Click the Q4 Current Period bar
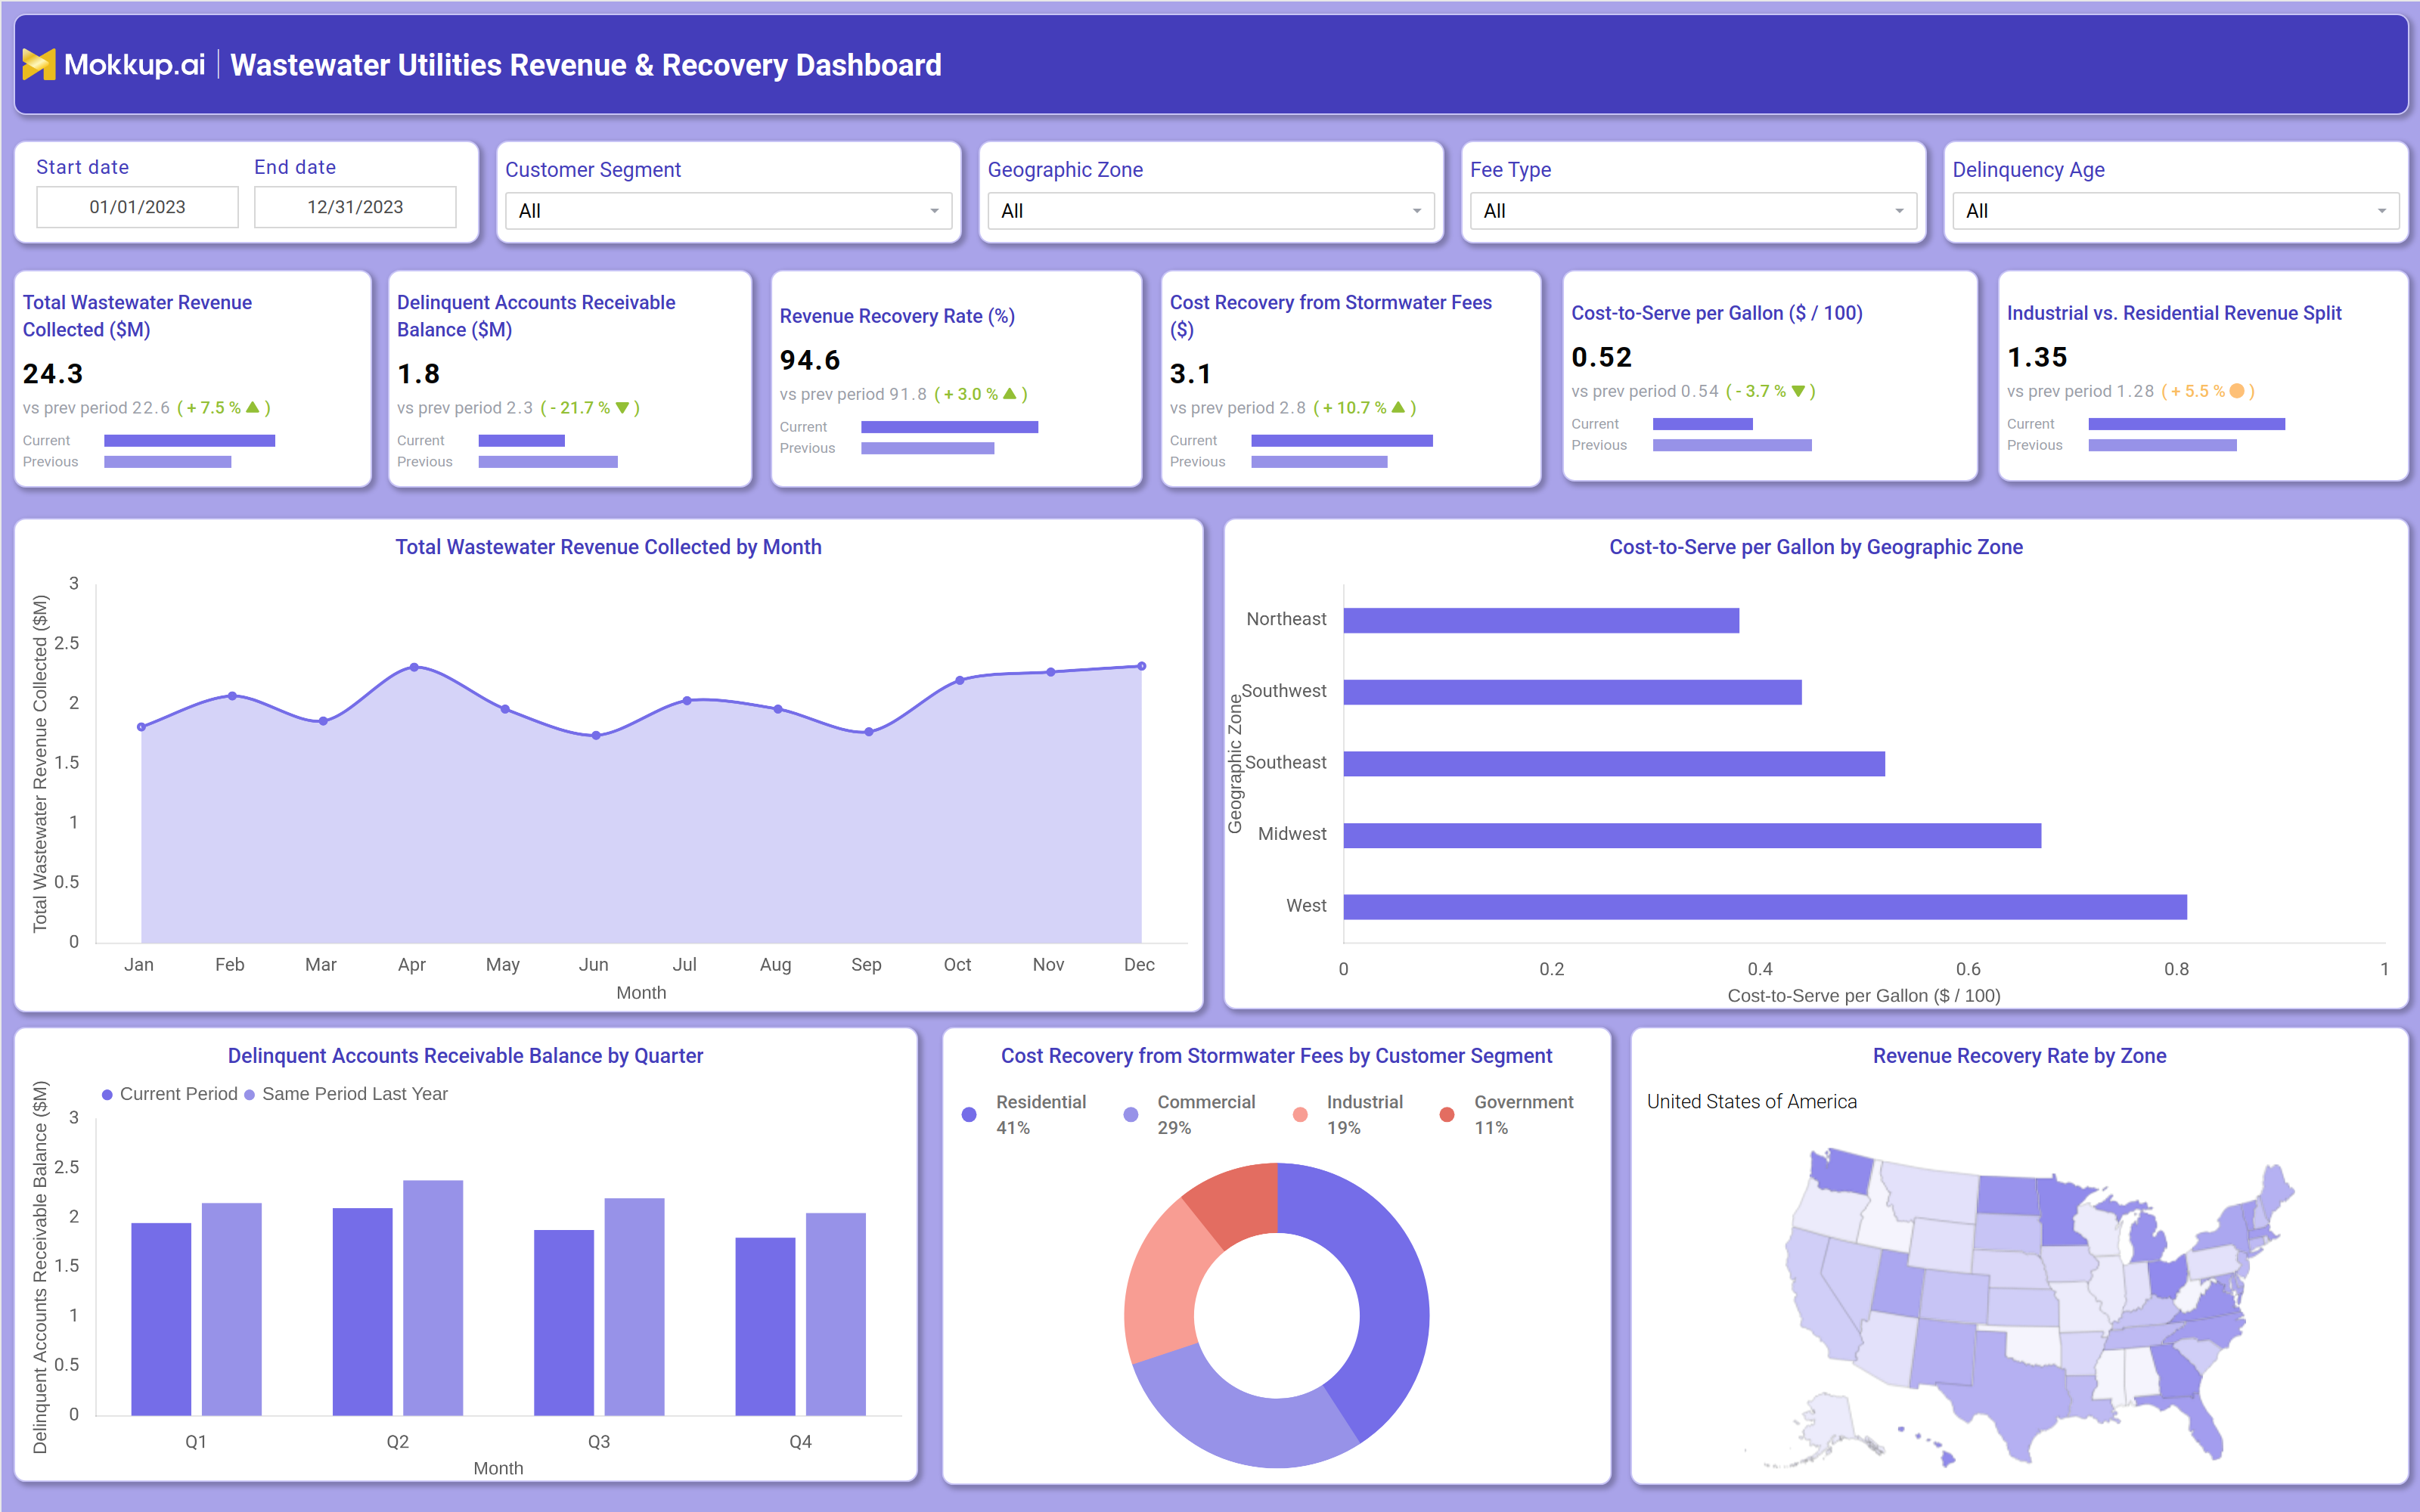Viewport: 2420px width, 1512px height. click(765, 1327)
